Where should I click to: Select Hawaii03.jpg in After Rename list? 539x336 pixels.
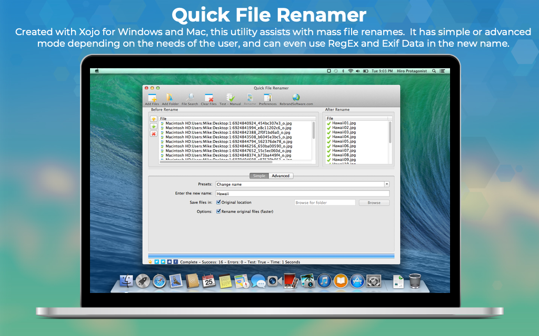pyautogui.click(x=344, y=132)
